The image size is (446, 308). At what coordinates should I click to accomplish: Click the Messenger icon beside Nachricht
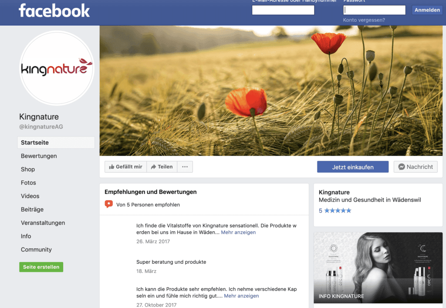point(402,167)
